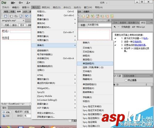The height and width of the screenshot is (128, 154).
Task: Choose 表格(T) from Insert menu
Action: (x=54, y=32)
